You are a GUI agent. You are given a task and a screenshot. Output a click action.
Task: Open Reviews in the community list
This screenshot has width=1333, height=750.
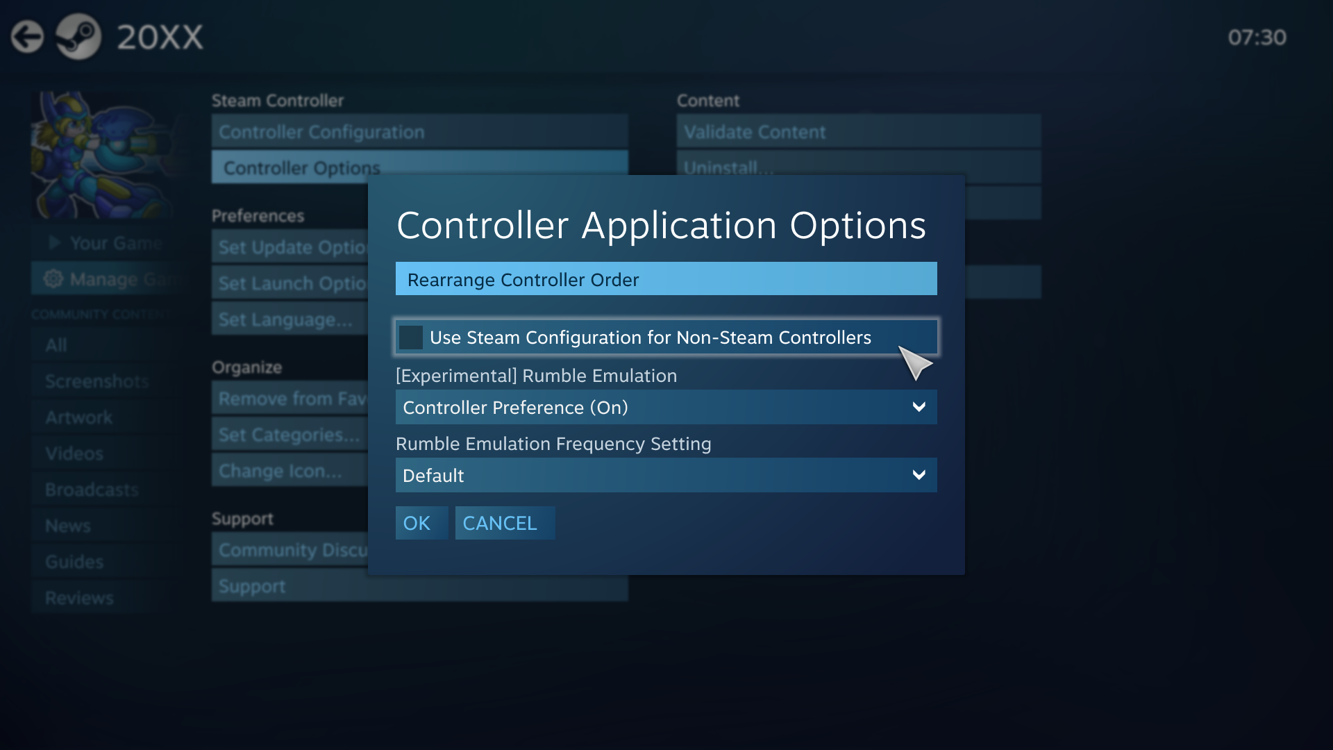click(x=79, y=598)
